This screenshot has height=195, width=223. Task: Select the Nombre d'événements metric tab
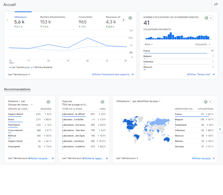(53, 21)
